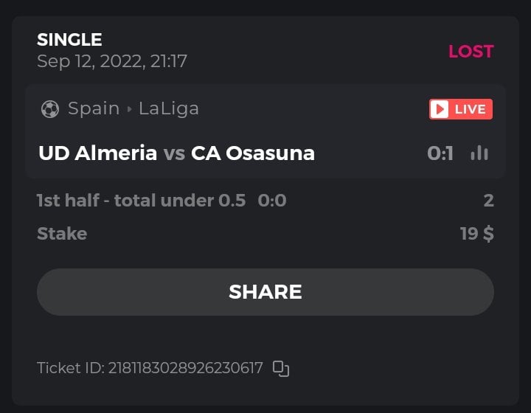Screen dimensions: 531x413
Task: Click the 19 $ stake amount
Action: (x=477, y=234)
